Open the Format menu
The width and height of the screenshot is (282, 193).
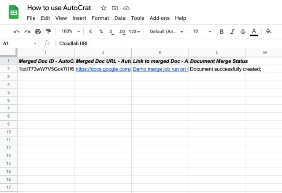point(100,18)
